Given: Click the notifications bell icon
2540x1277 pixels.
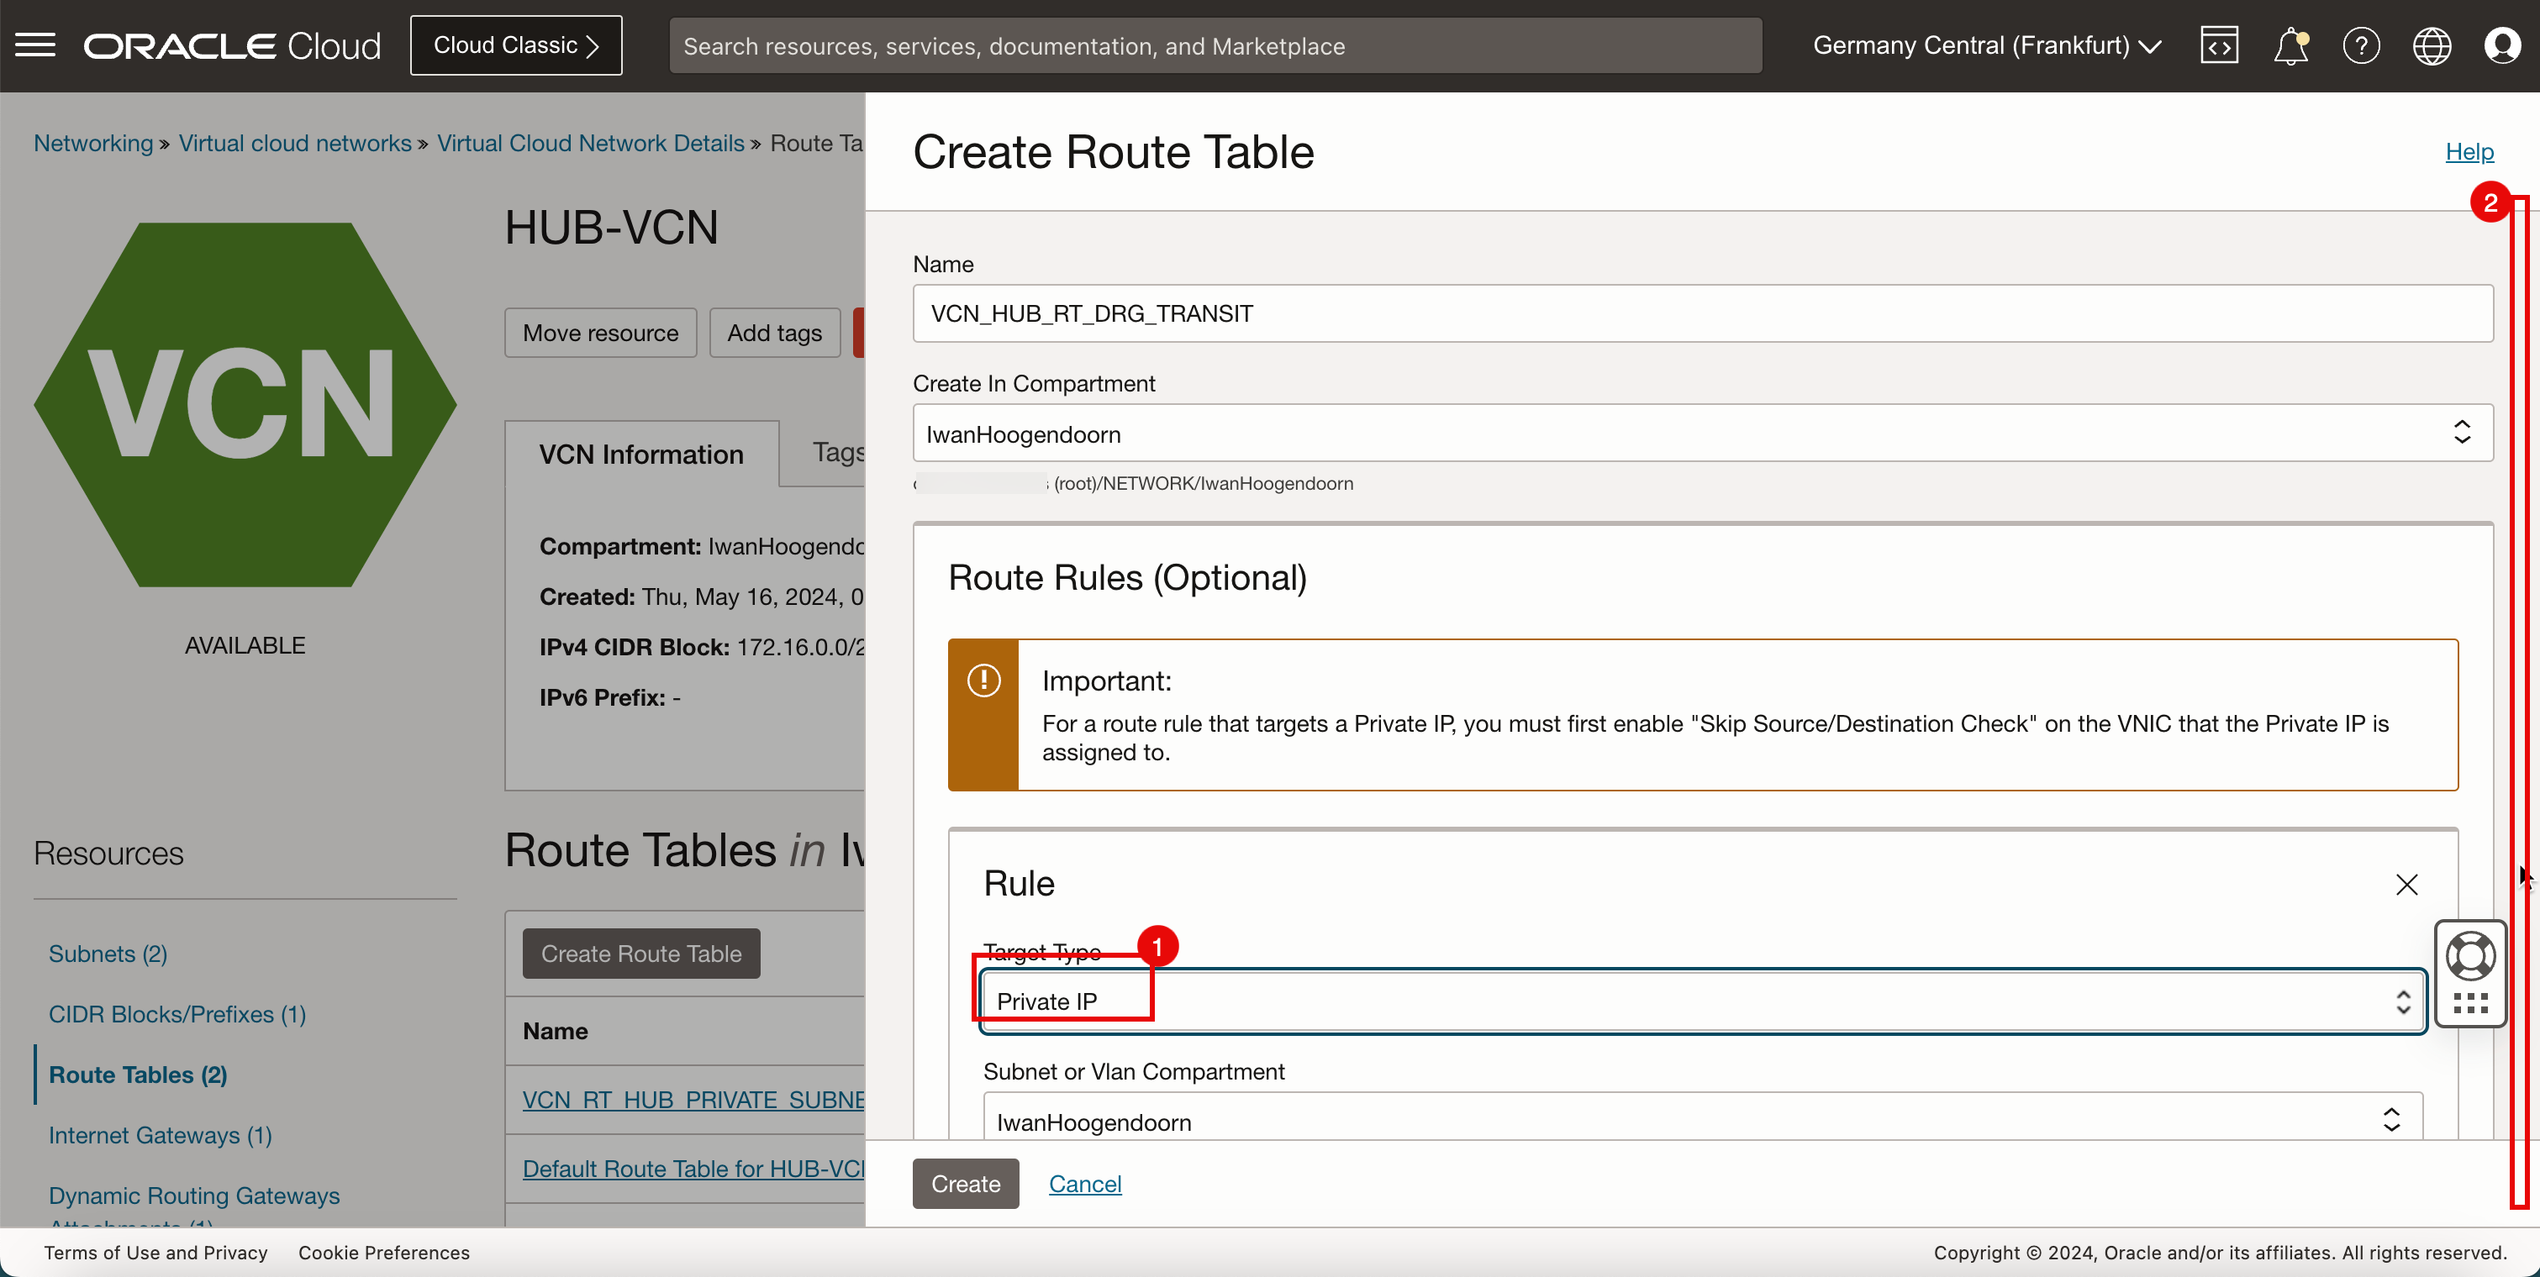Looking at the screenshot, I should click(2290, 44).
